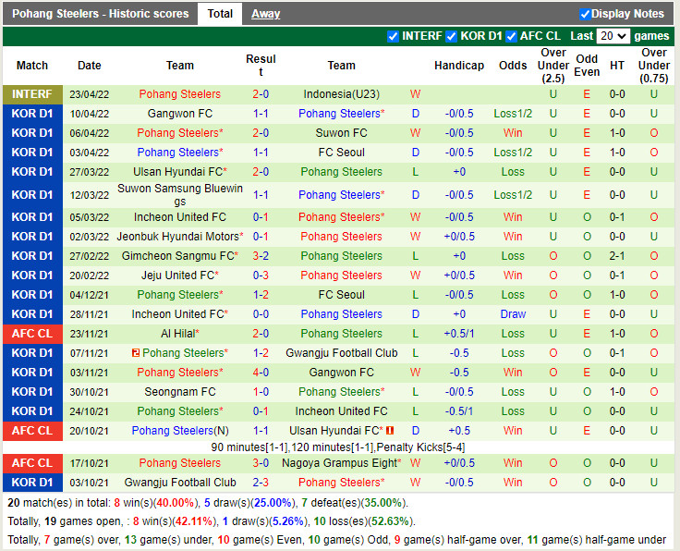Click the 3-0 result versus Nagoya Grampus
The image size is (680, 551).
261,463
